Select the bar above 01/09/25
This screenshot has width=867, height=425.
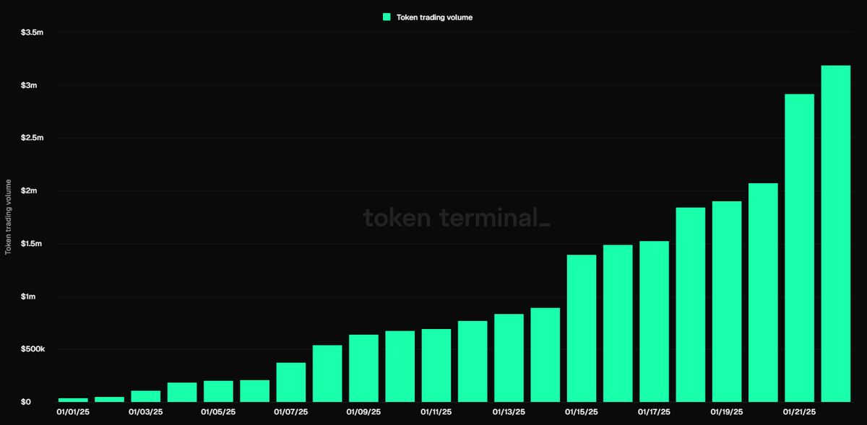click(x=363, y=368)
